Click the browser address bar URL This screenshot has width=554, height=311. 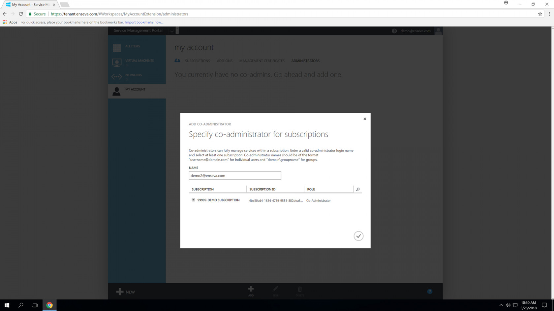coord(119,14)
